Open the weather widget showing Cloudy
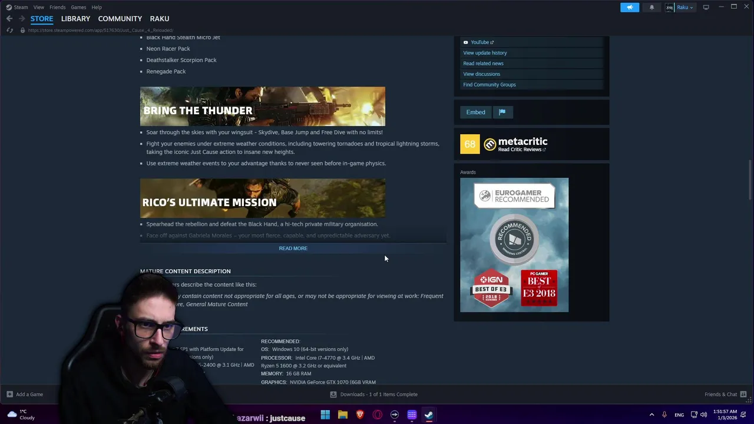Image resolution: width=754 pixels, height=424 pixels. pyautogui.click(x=20, y=415)
